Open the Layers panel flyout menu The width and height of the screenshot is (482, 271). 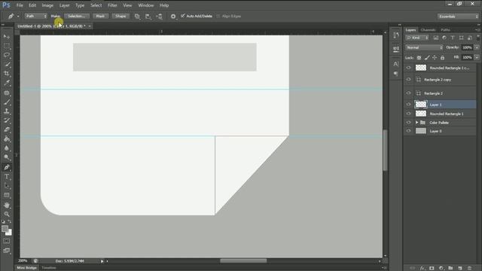[477, 30]
